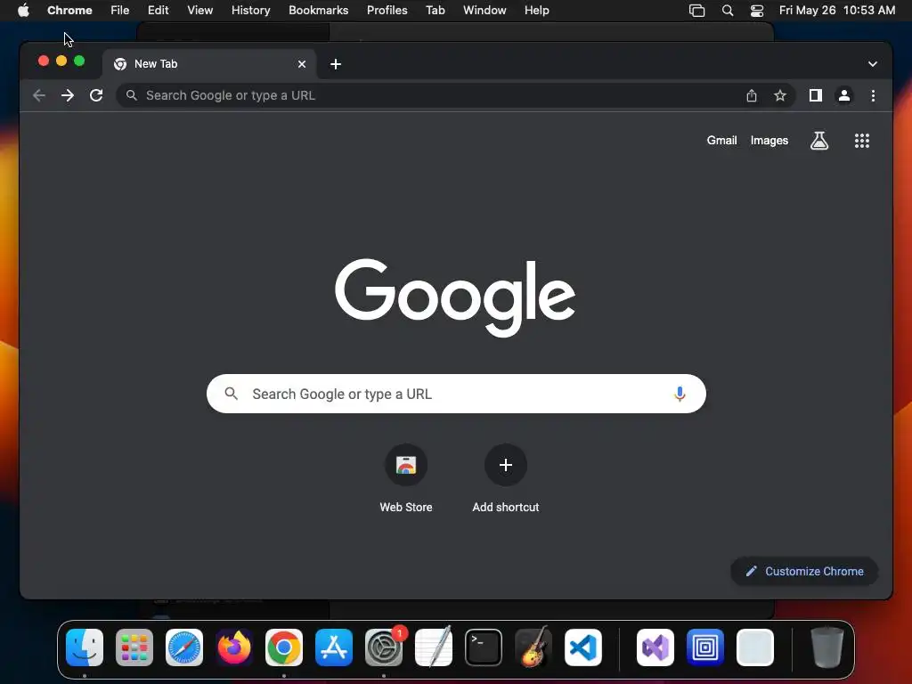The height and width of the screenshot is (684, 912).
Task: Open Launchpad from the Dock
Action: click(x=134, y=647)
